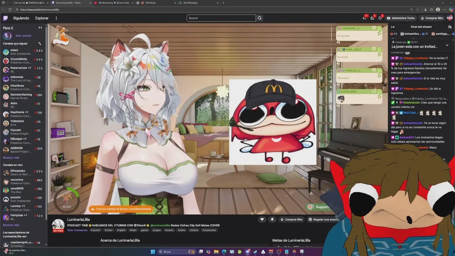Click Administra Turbo button
This screenshot has height=256, width=455.
[401, 18]
